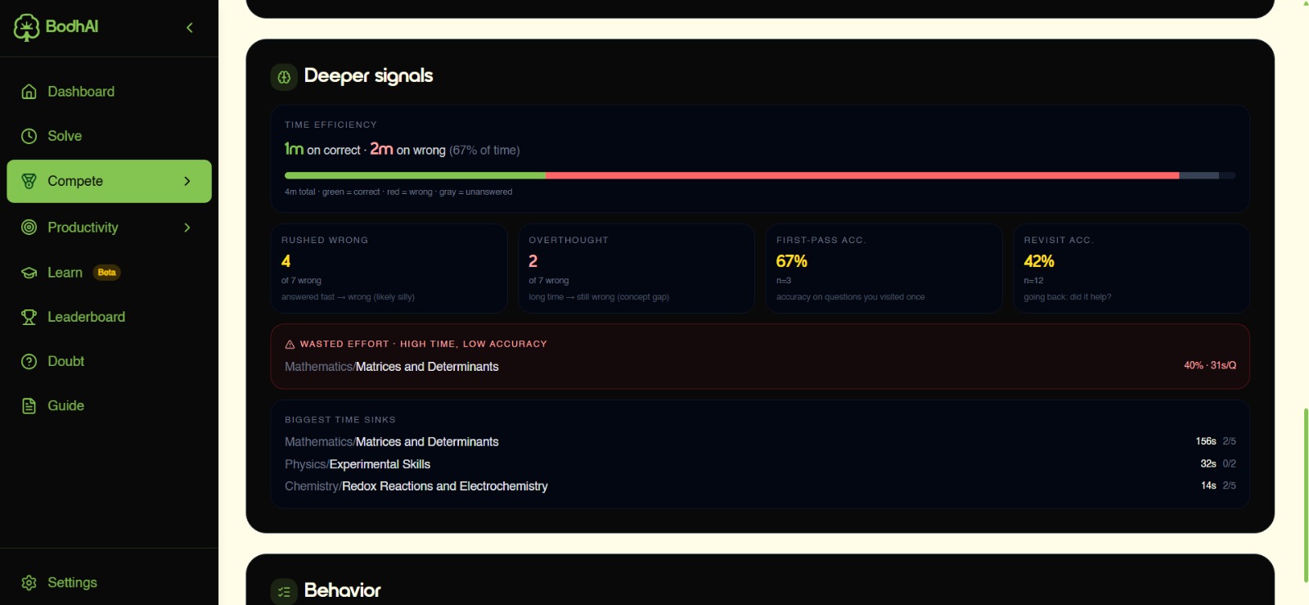Click the BIGGEST TIME SINKS label
Image resolution: width=1309 pixels, height=605 pixels.
(340, 419)
